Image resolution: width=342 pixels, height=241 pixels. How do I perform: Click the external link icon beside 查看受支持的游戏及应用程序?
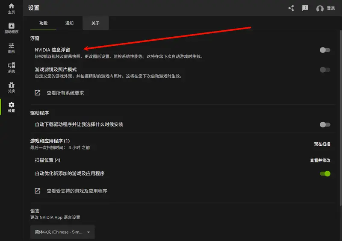pyautogui.click(x=38, y=191)
